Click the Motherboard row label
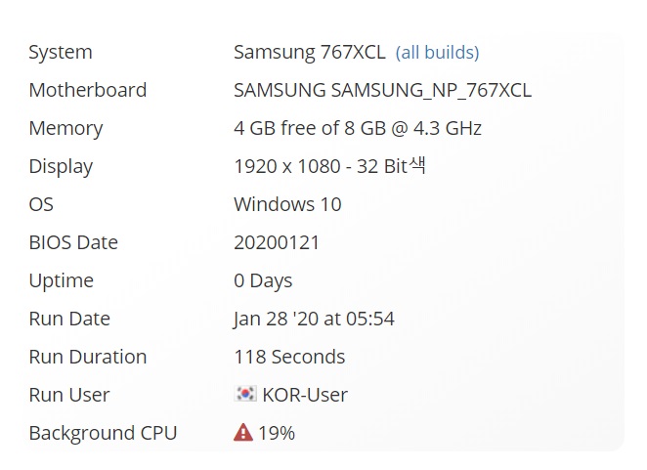647x470 pixels. coord(88,90)
